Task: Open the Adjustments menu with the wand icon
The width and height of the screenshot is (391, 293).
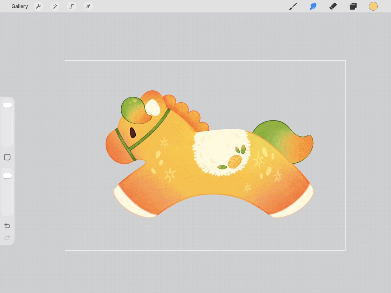Action: click(55, 6)
